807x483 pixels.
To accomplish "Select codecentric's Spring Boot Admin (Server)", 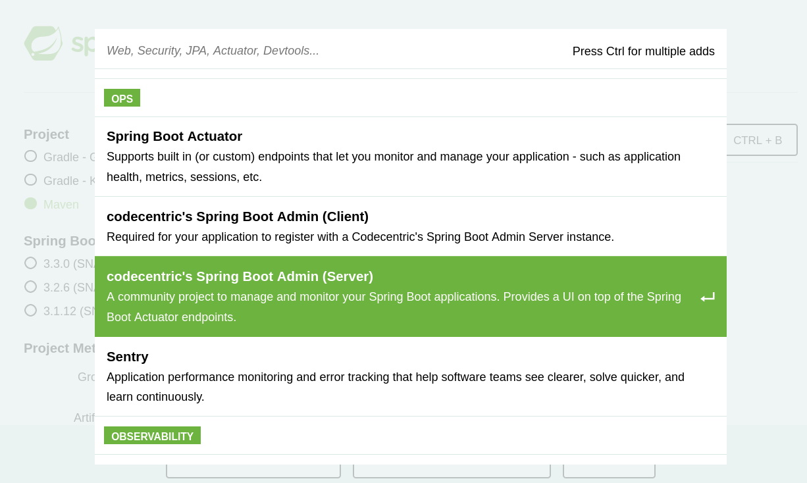I will 411,297.
